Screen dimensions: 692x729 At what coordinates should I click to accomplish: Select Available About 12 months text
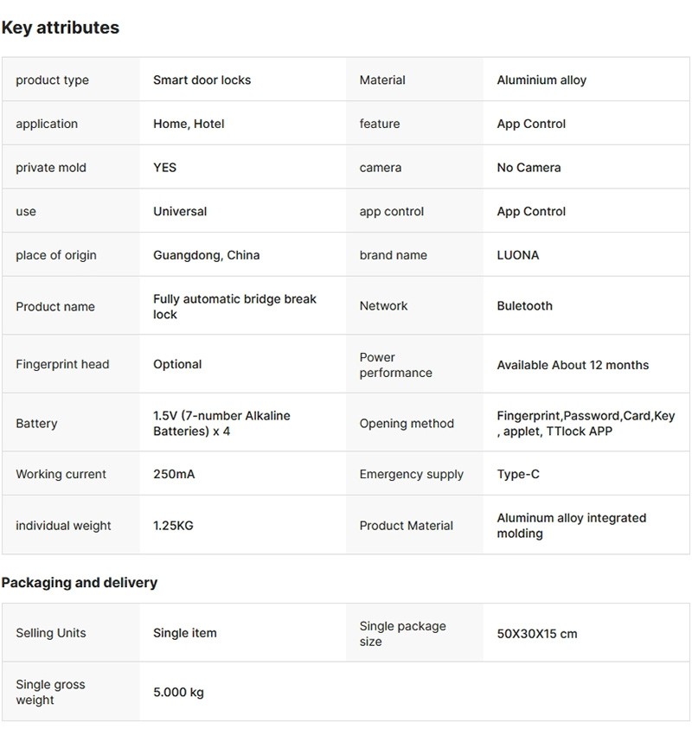pos(573,365)
